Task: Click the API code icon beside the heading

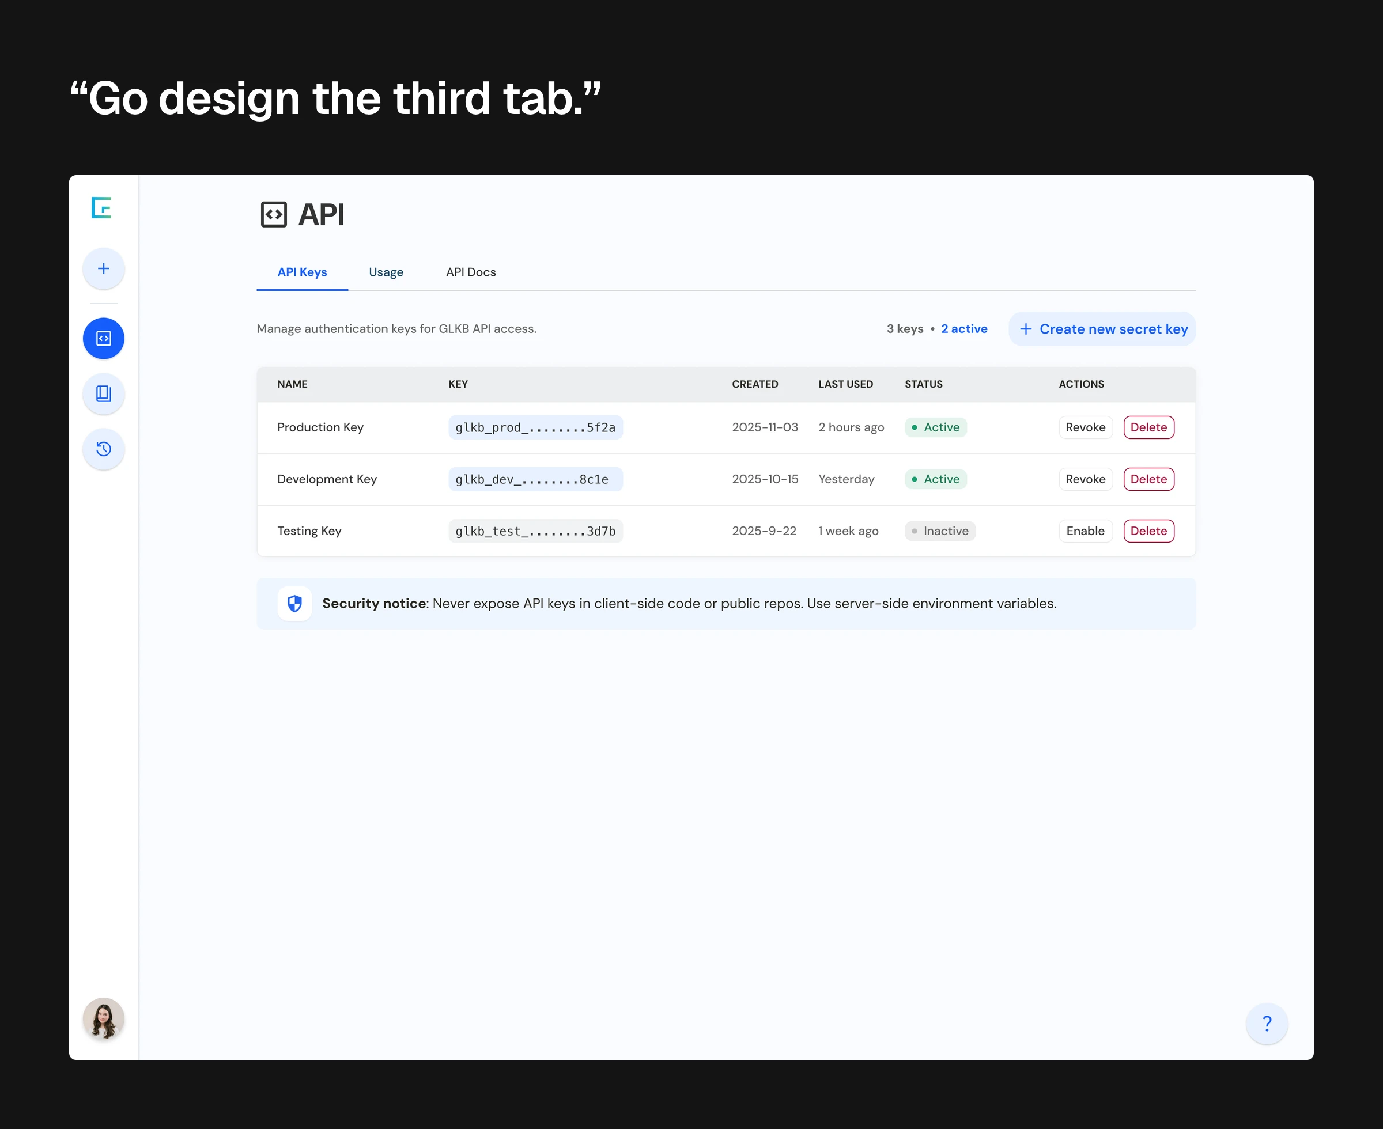Action: click(274, 215)
